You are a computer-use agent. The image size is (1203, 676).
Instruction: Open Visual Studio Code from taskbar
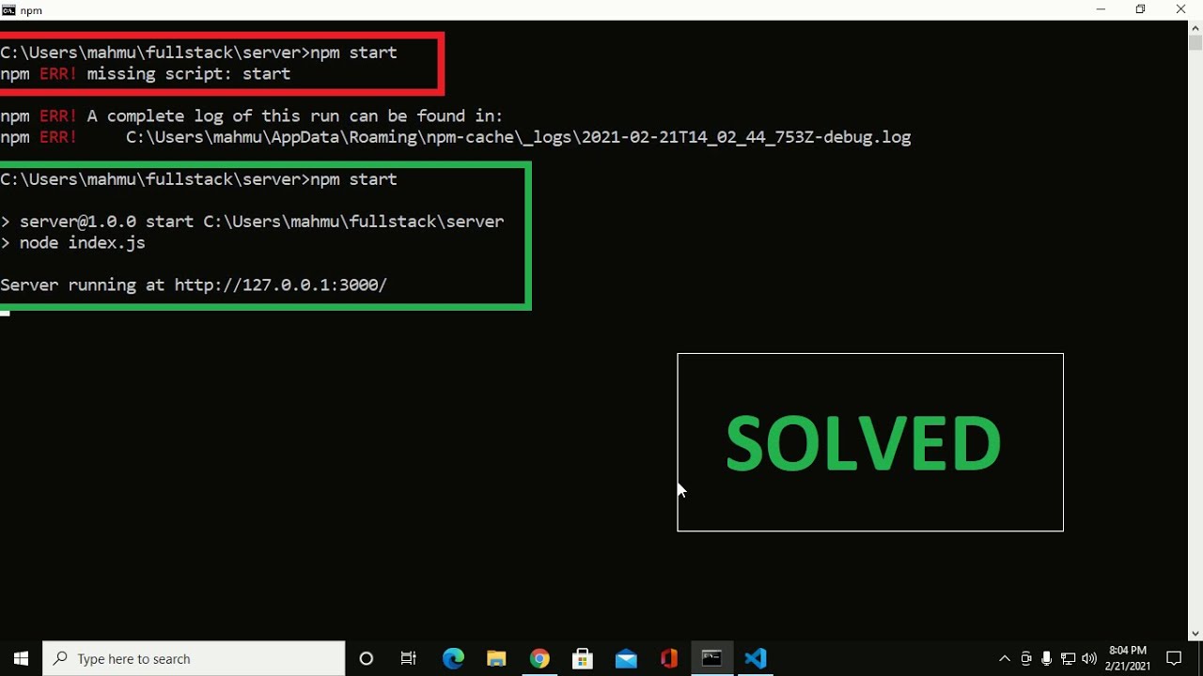pos(756,658)
